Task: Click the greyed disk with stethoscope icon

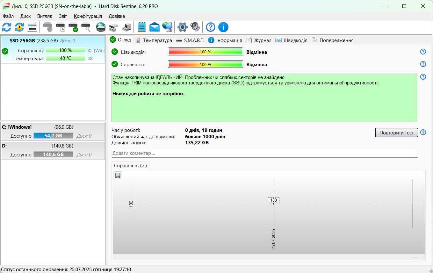Action: (x=48, y=27)
